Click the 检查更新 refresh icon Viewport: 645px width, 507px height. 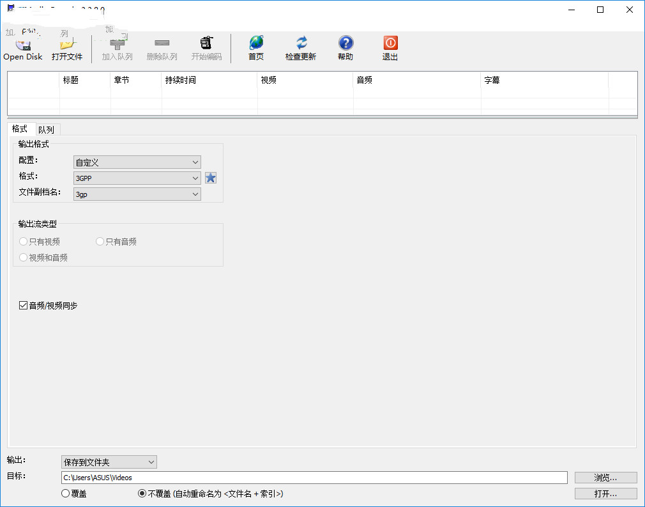click(301, 43)
